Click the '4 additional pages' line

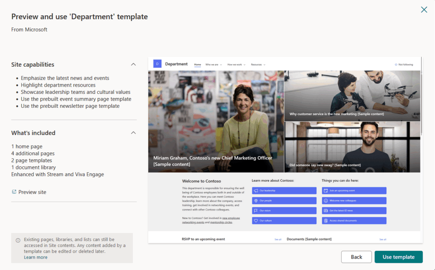[33, 153]
